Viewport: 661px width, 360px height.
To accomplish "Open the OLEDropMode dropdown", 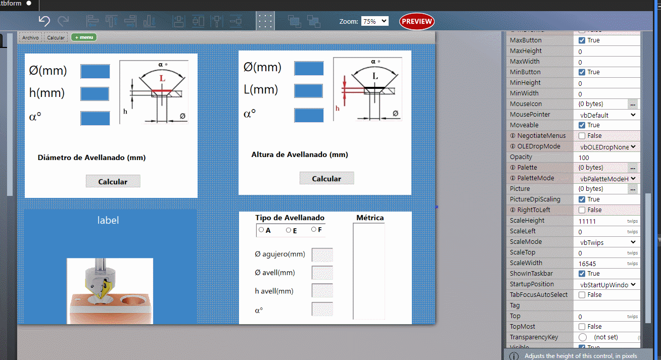I will click(607, 147).
